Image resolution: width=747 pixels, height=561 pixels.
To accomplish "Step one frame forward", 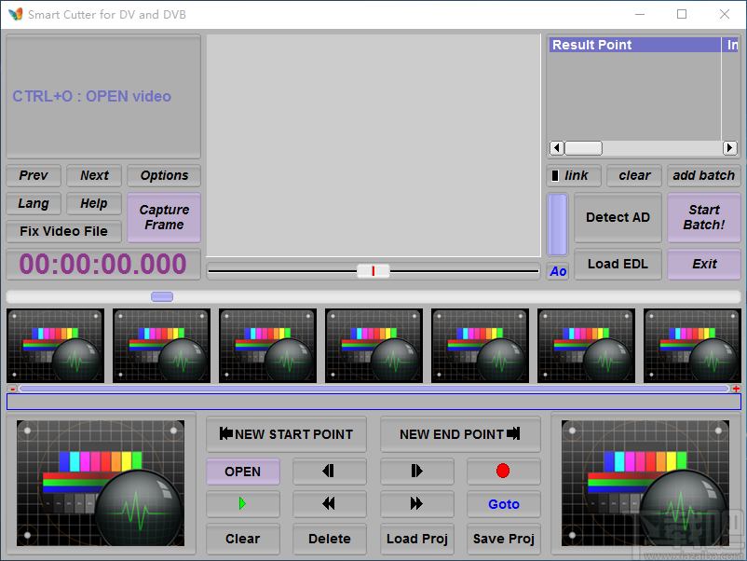I will (x=417, y=472).
